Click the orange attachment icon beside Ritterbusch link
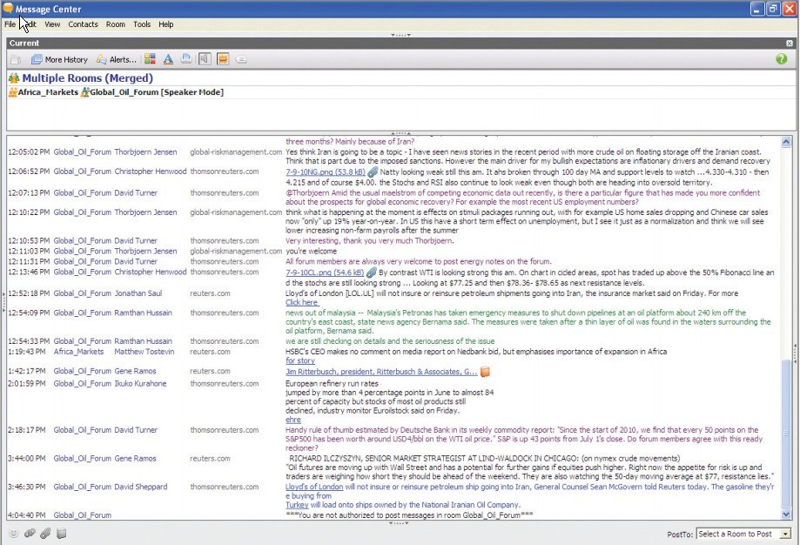Viewport: 800px width, 545px height. click(x=486, y=373)
